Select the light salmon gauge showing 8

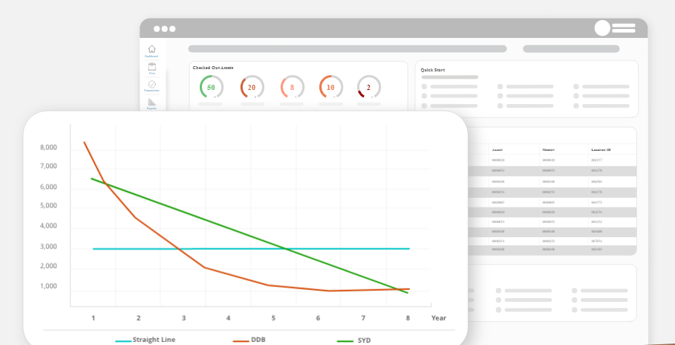point(293,87)
